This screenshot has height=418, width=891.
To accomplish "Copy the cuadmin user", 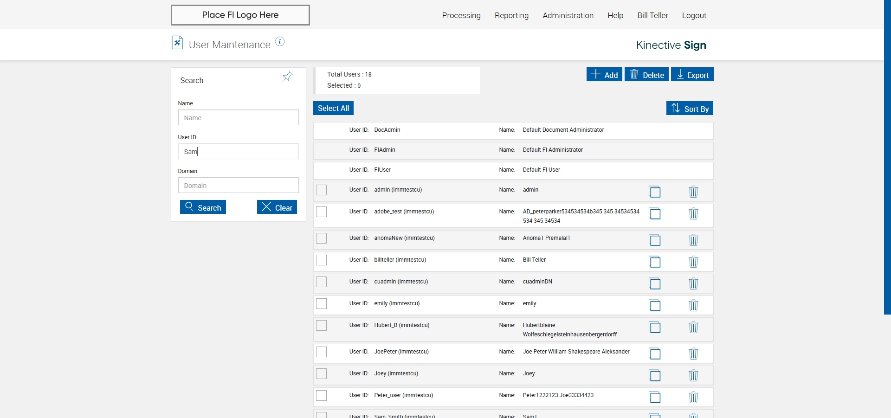I will pos(655,283).
